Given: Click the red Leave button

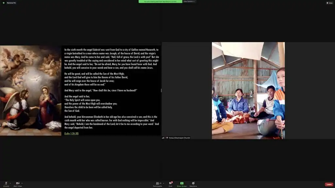Looking at the screenshot, I should pos(329,185).
